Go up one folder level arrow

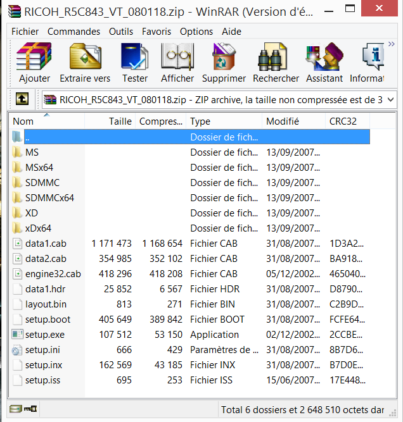22,99
